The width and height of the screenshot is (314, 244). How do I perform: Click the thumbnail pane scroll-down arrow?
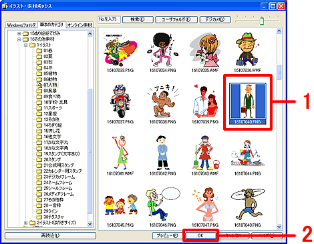point(279,227)
